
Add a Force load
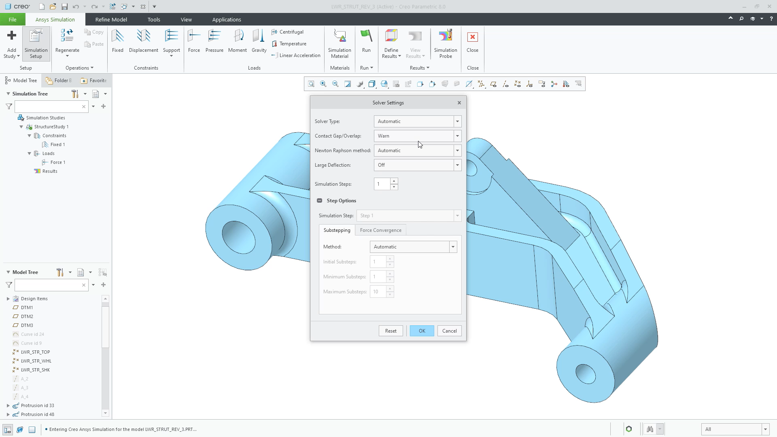click(x=194, y=41)
